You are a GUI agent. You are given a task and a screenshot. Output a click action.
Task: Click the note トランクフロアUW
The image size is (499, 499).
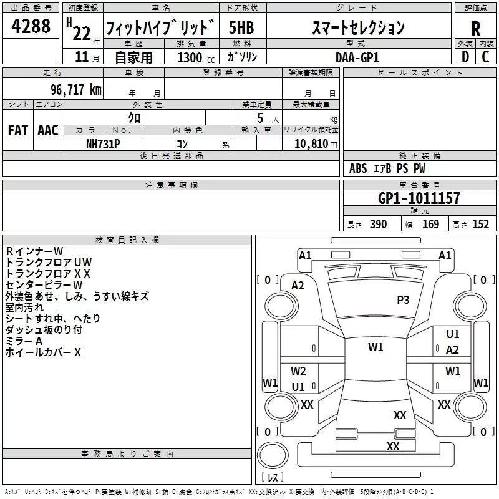click(49, 263)
